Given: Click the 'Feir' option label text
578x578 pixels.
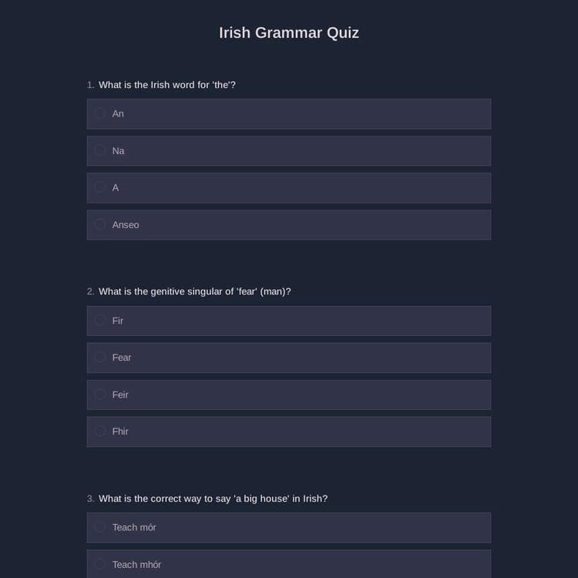Looking at the screenshot, I should [120, 395].
